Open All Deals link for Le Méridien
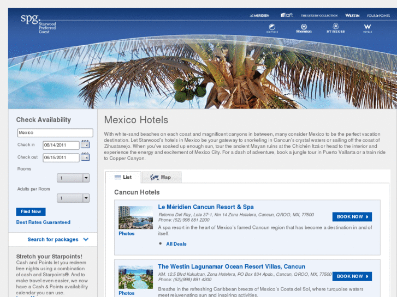Screen dimensions: 397x297 (x=176, y=244)
